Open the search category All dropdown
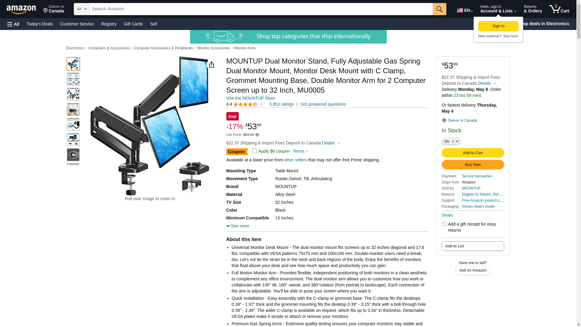This screenshot has height=327, width=581. [x=82, y=9]
